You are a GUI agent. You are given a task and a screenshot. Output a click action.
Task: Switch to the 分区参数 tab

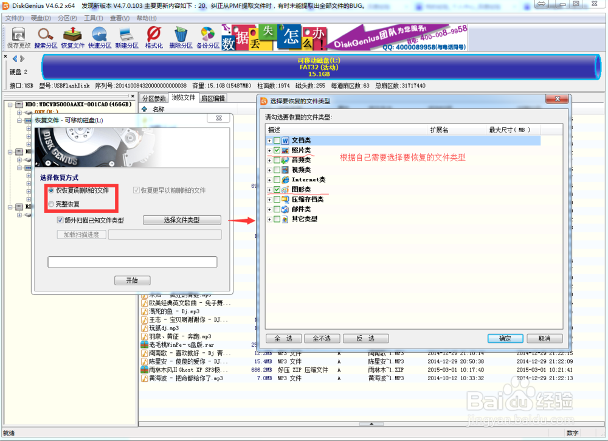[154, 99]
